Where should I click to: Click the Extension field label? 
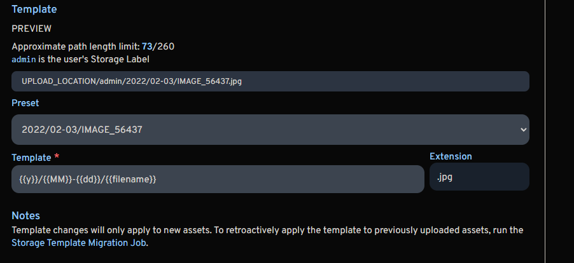[451, 156]
